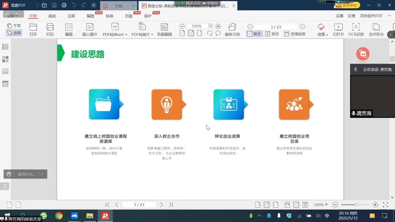Open the thumbnails panel in left sidebar

click(5, 59)
